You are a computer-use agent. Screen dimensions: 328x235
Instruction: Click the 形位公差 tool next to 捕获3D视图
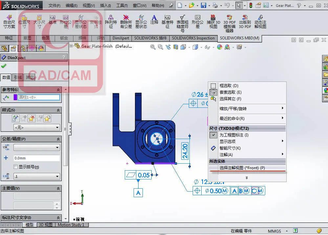click(197, 22)
